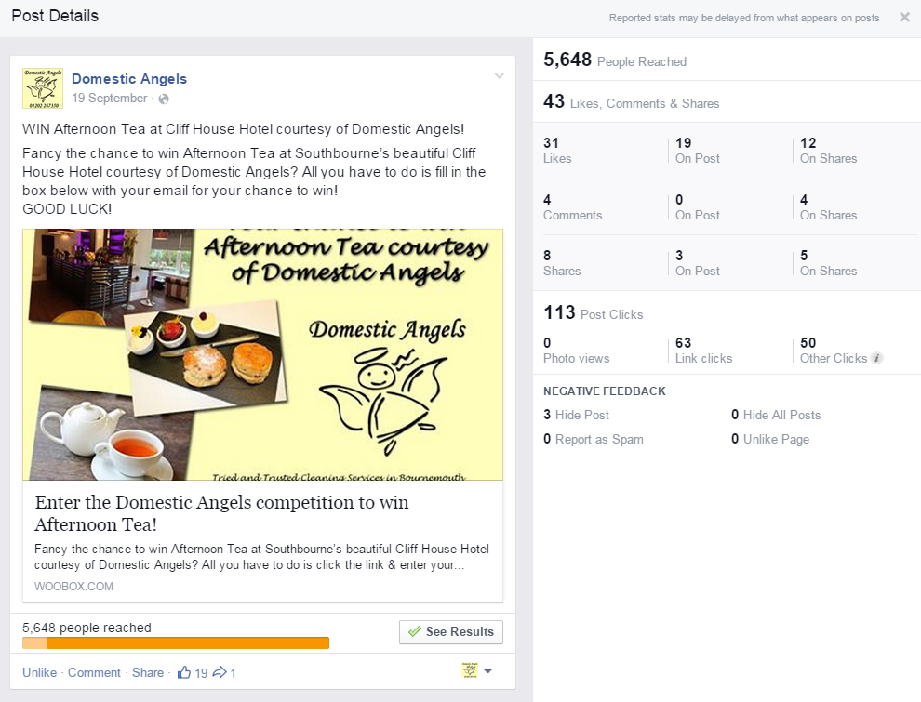921x702 pixels.
Task: Open the Domestic Angels page name link
Action: click(129, 79)
